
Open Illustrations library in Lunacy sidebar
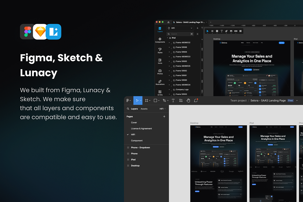tap(160, 83)
